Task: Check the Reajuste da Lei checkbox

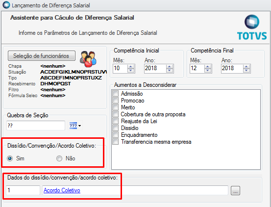Action: 116,121
